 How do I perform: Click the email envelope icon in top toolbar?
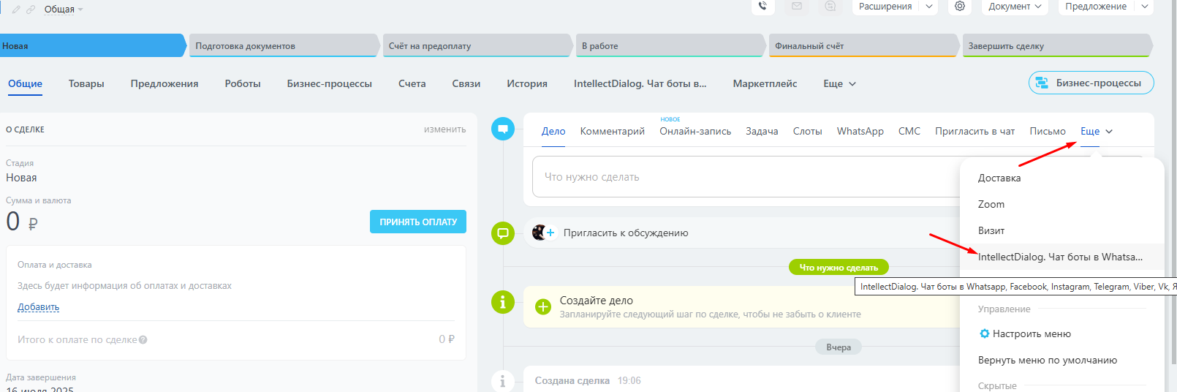pos(797,7)
